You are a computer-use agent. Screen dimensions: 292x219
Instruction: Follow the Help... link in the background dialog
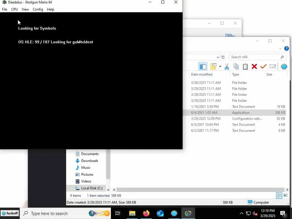tap(230, 35)
